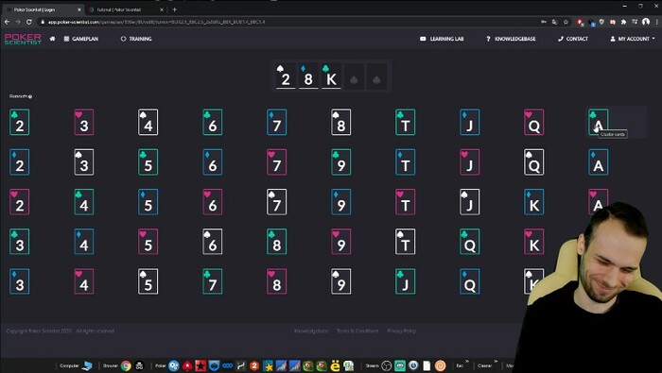Select the Q of spades runout card
Image resolution: width=662 pixels, height=373 pixels.
(534, 162)
